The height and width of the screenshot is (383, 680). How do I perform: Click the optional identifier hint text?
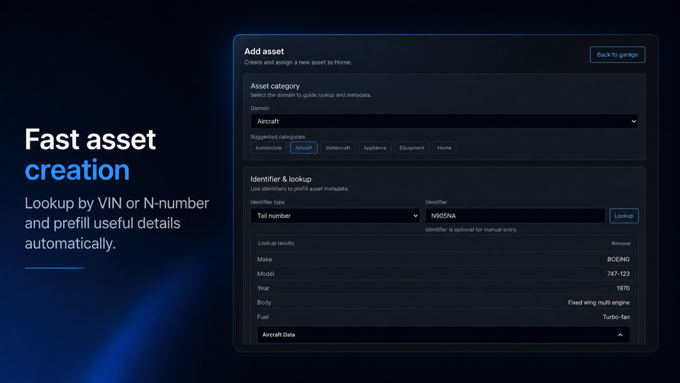click(x=471, y=230)
